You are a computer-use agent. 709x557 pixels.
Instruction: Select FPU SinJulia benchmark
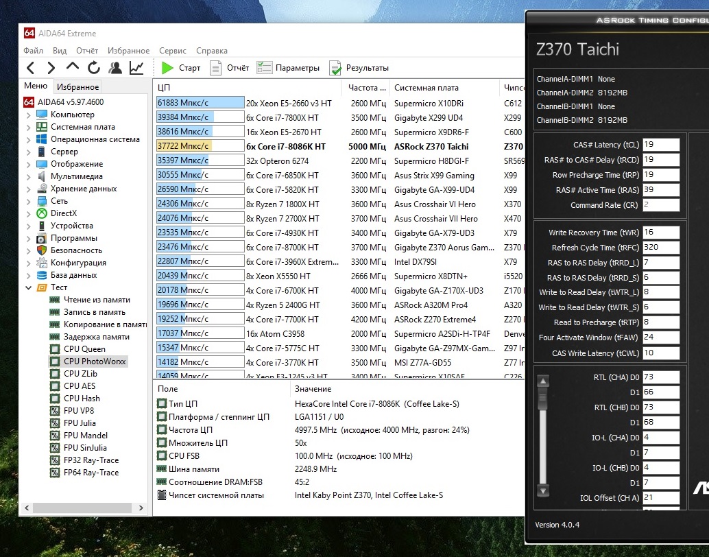[x=85, y=447]
